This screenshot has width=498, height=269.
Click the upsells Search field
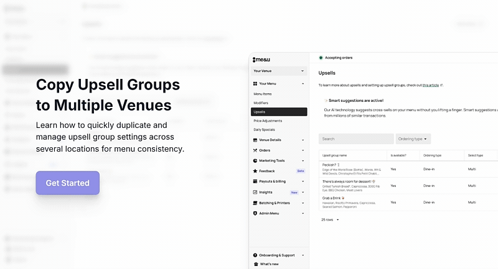pos(356,139)
